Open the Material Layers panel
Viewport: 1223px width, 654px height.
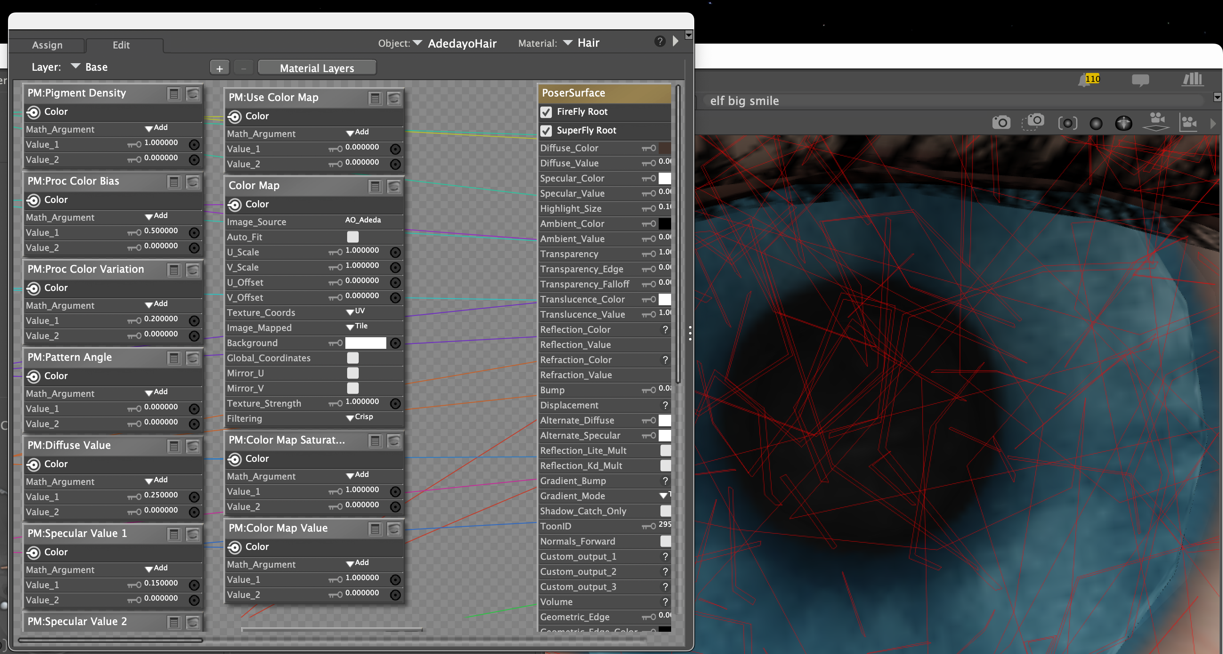(x=317, y=68)
